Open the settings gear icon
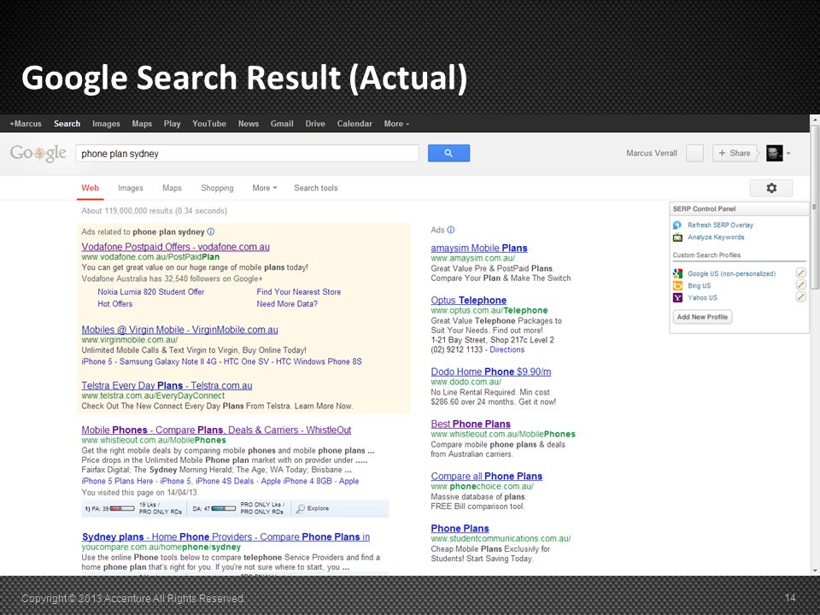Screen dimensions: 820x615 point(771,188)
